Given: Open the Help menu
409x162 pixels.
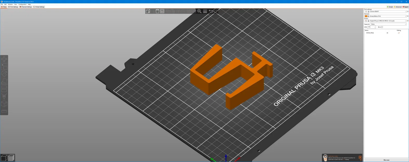Looking at the screenshot, I should (29, 4).
